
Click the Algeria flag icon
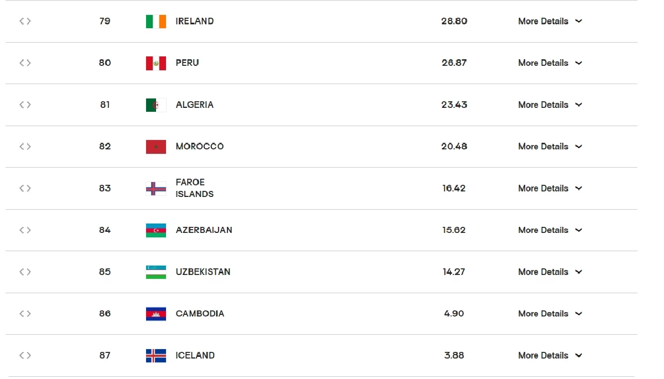tap(156, 105)
